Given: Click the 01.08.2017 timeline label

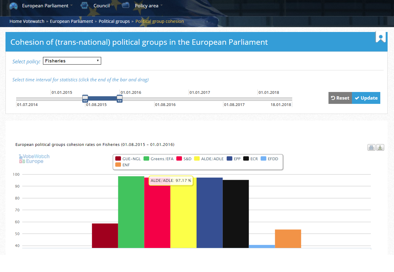Looking at the screenshot, I should [234, 104].
